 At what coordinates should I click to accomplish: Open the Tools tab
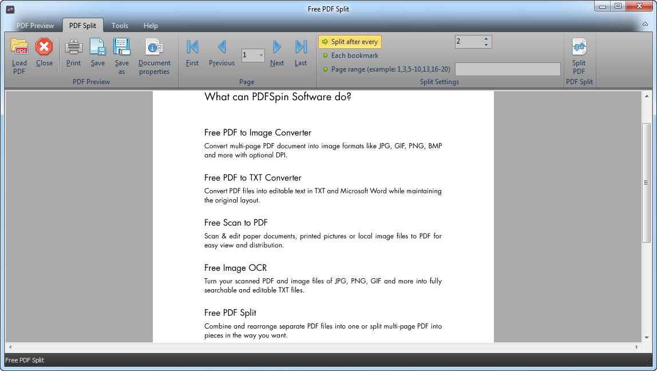point(120,26)
